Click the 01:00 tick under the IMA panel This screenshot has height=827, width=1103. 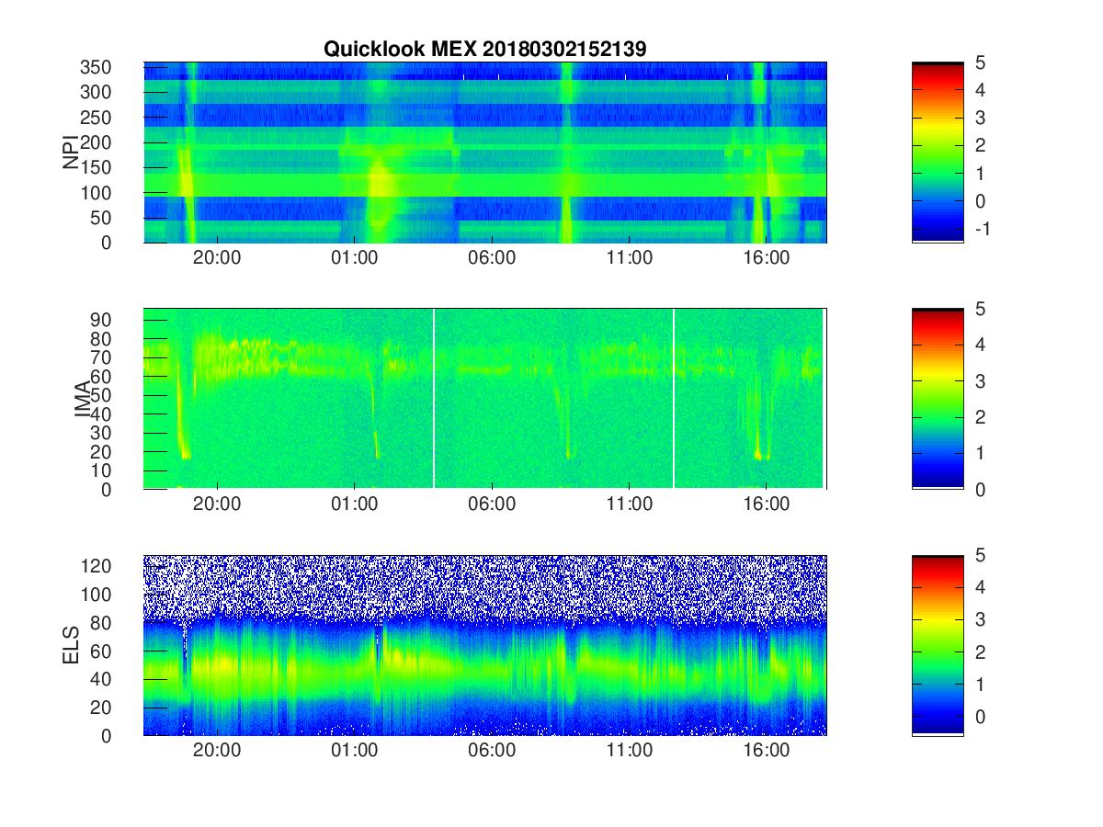pyautogui.click(x=354, y=504)
